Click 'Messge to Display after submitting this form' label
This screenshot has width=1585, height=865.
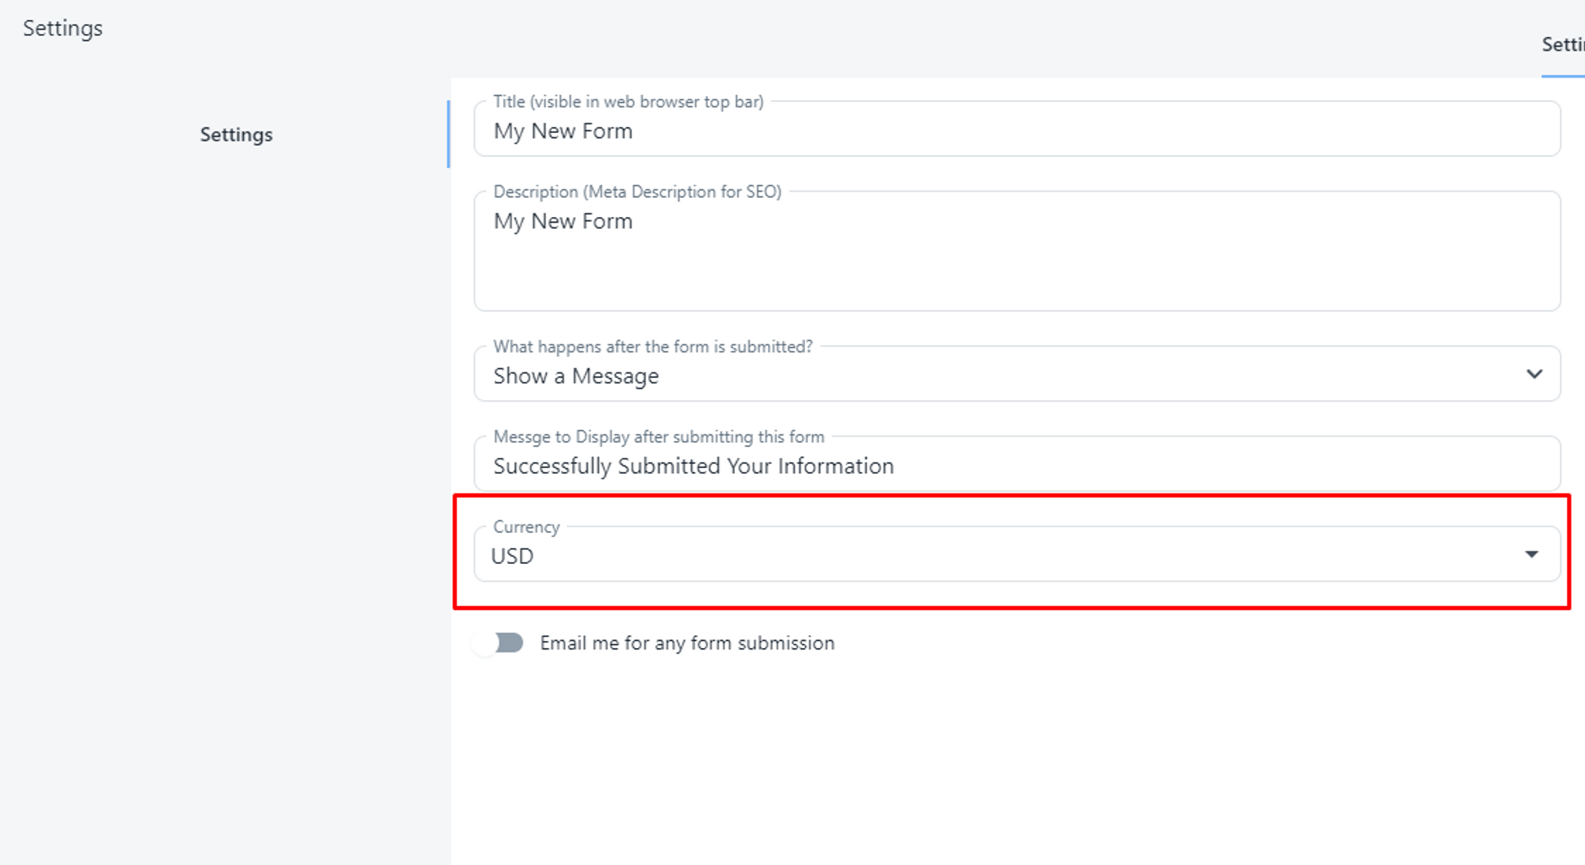point(659,437)
